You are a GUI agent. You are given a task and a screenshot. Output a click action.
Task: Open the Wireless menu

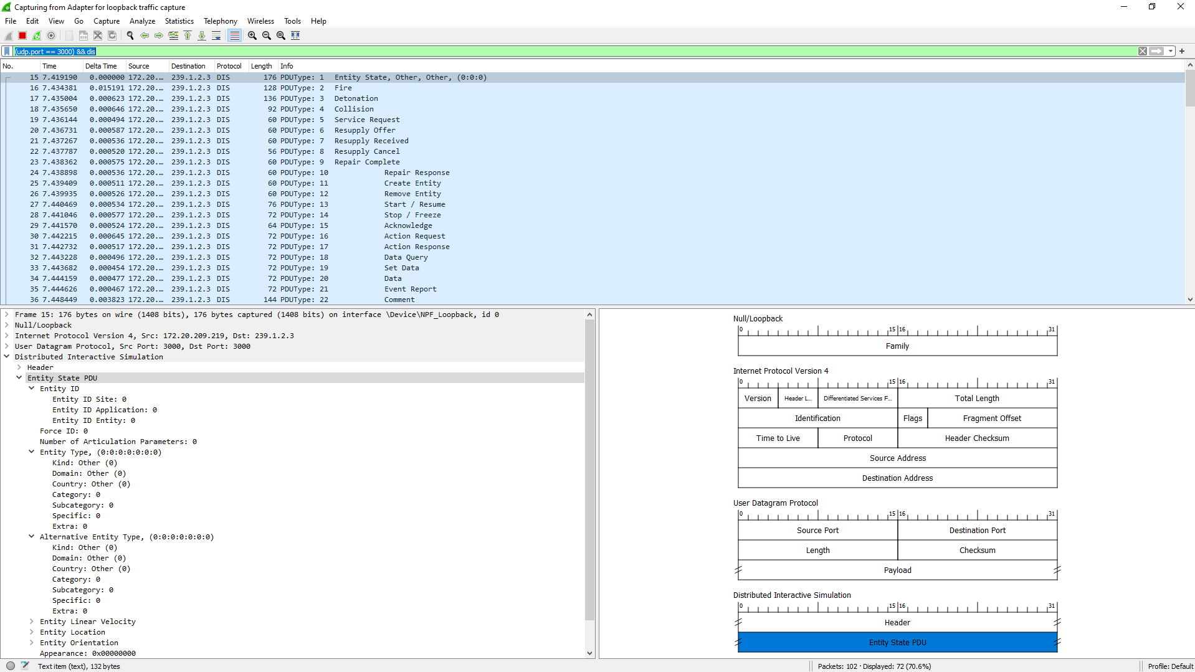[260, 21]
